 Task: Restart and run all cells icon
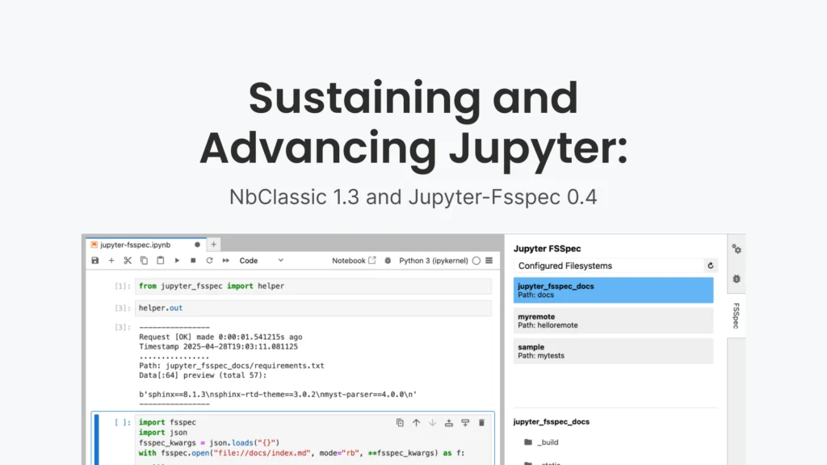click(225, 261)
